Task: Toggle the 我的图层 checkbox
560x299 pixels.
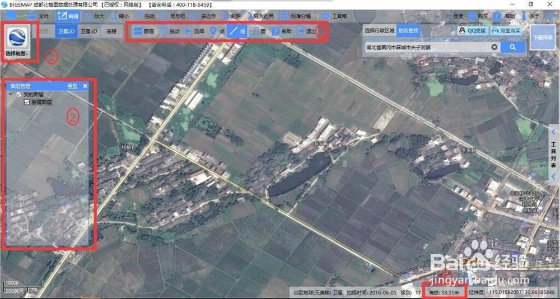Action: click(18, 95)
